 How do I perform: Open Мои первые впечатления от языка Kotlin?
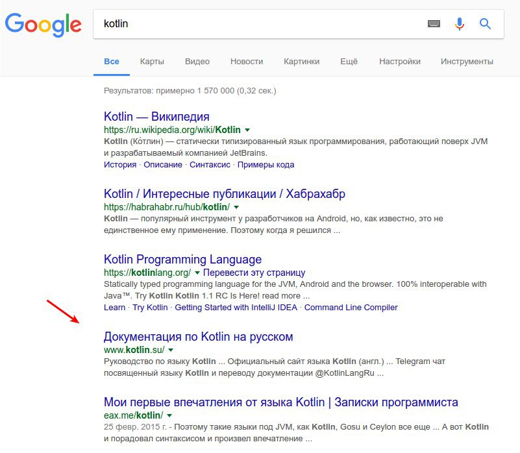click(281, 402)
